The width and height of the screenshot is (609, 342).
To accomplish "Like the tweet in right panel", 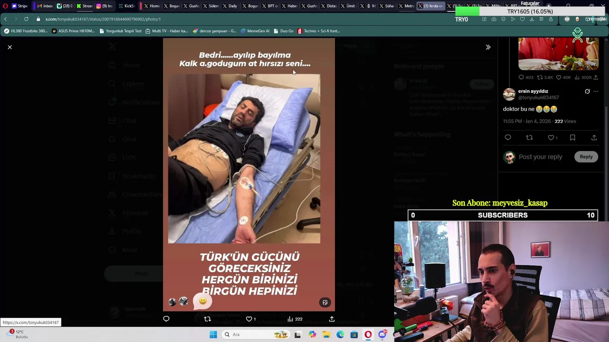I will click(x=550, y=137).
